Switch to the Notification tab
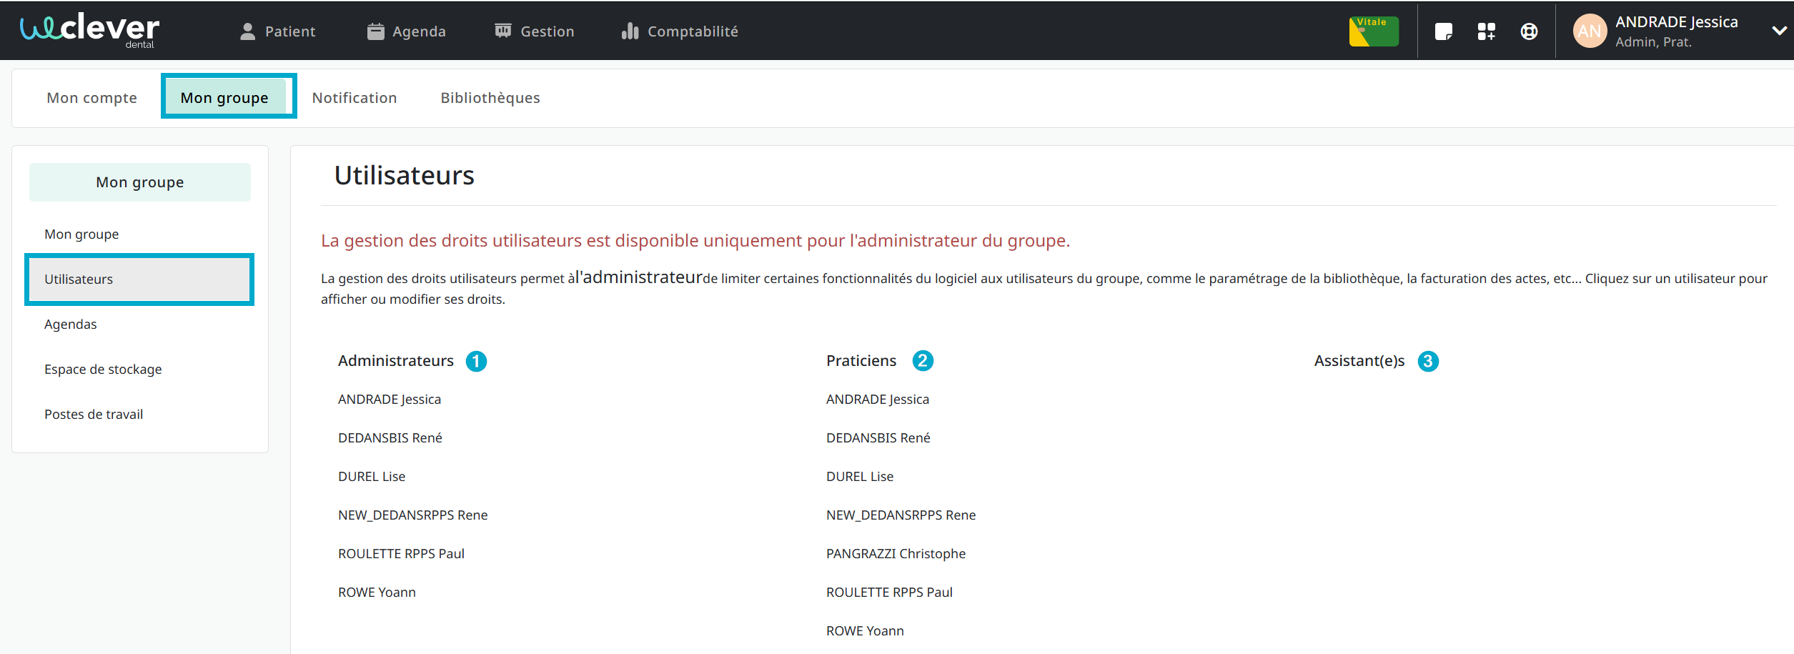1794x654 pixels. (355, 98)
